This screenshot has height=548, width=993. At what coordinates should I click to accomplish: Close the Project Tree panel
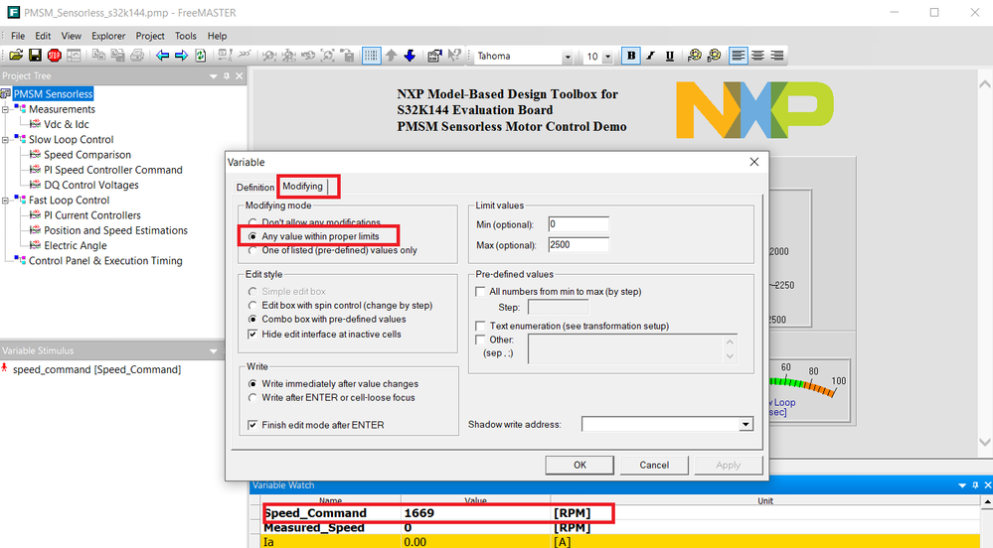coord(240,75)
